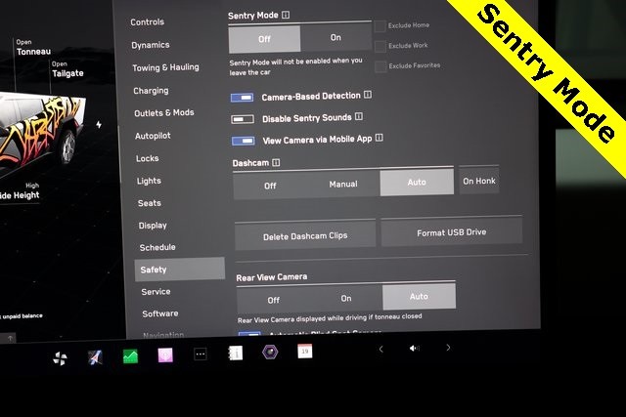Image resolution: width=626 pixels, height=417 pixels.
Task: Open Service menu section
Action: [156, 291]
